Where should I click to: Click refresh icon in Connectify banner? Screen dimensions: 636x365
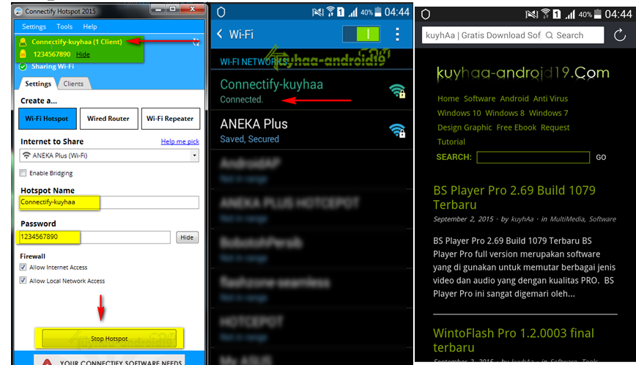point(196,42)
